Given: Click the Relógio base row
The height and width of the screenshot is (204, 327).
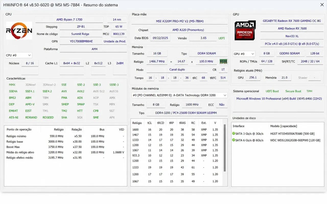Looking at the screenshot, I should pyautogui.click(x=65, y=142).
